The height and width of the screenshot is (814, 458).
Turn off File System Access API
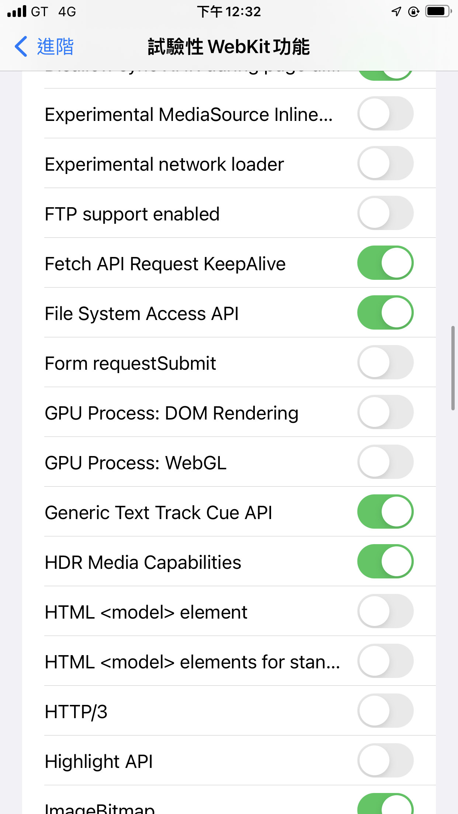pos(385,313)
